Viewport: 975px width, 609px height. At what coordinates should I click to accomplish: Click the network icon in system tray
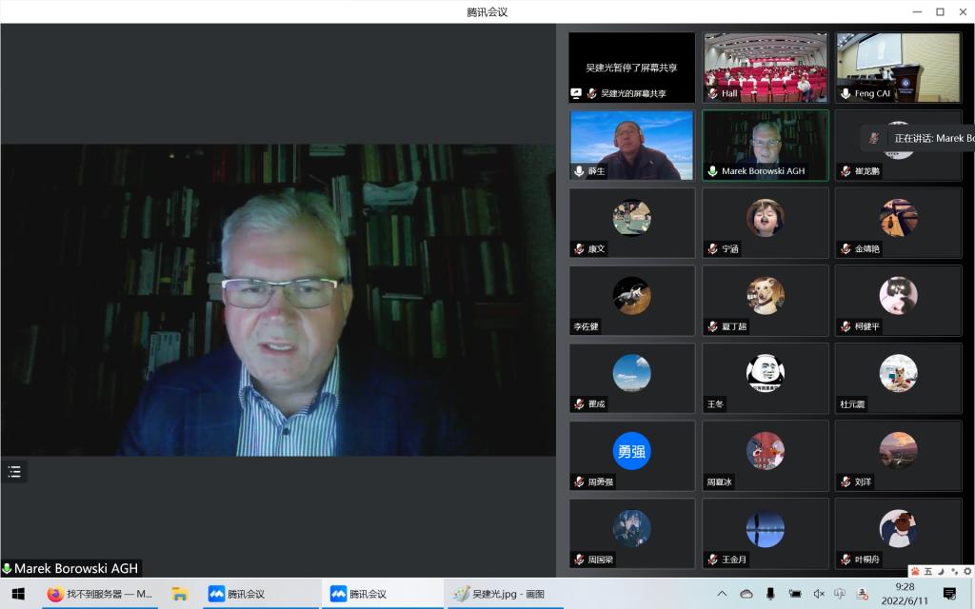794,594
